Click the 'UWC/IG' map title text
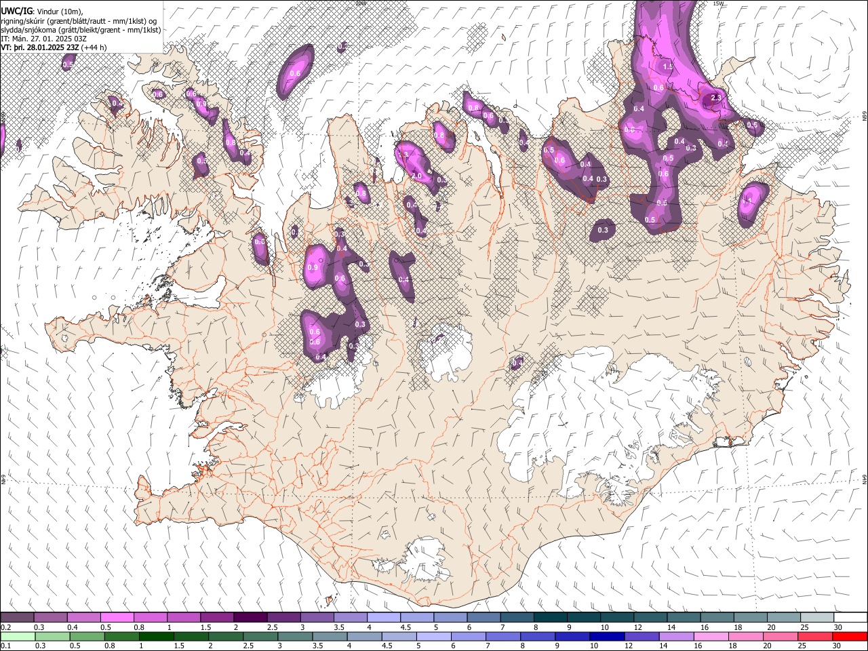The width and height of the screenshot is (868, 651). tap(16, 11)
